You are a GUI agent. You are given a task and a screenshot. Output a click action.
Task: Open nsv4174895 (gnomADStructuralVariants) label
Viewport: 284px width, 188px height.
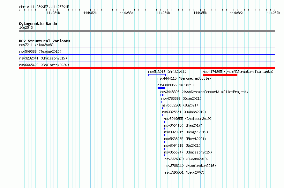238,72
